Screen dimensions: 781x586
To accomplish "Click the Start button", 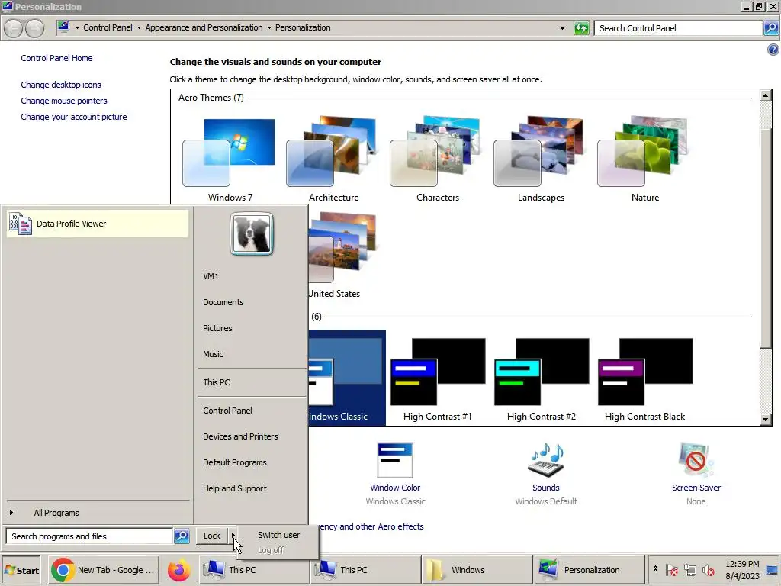I will [22, 570].
